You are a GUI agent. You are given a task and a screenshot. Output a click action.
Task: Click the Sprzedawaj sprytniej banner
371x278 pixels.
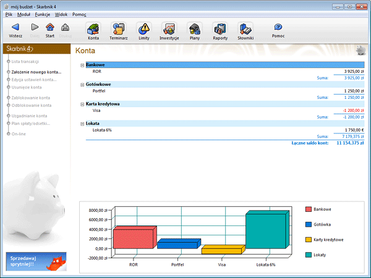pyautogui.click(x=36, y=262)
